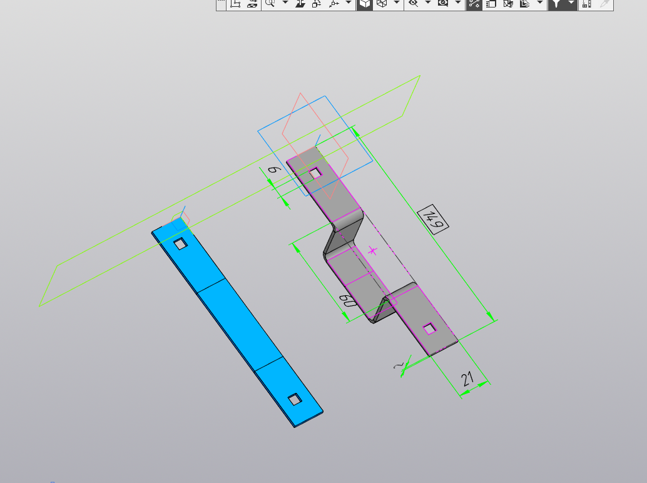Click the zoom magnifier tool
647x483 pixels.
270,4
